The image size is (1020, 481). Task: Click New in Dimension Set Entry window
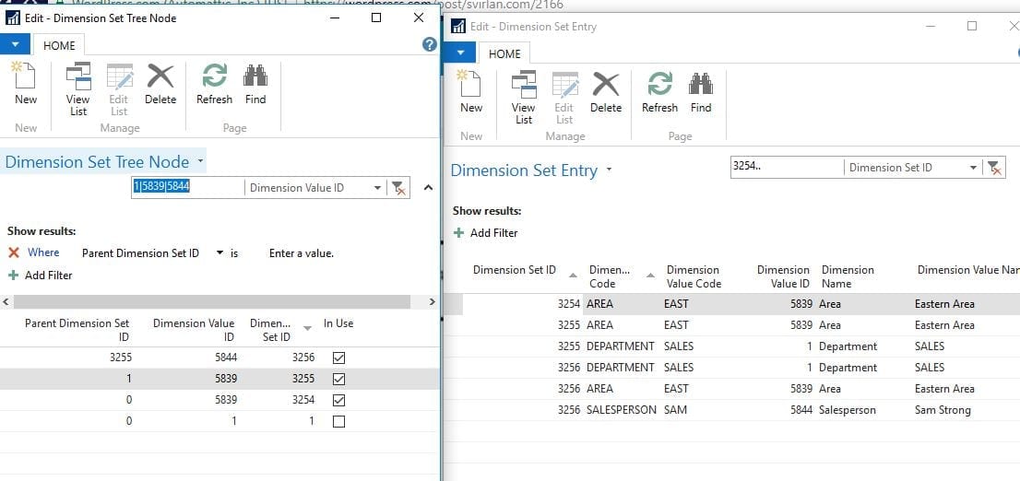(x=471, y=93)
